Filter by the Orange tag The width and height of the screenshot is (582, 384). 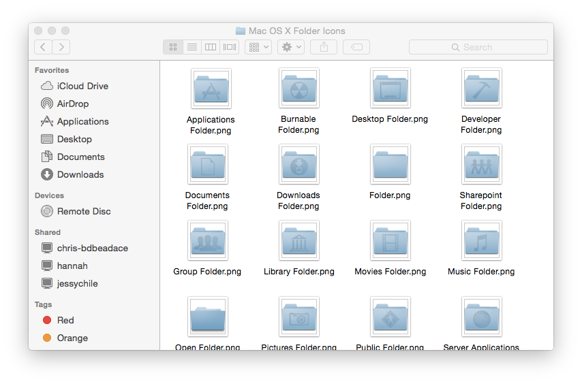click(x=65, y=338)
